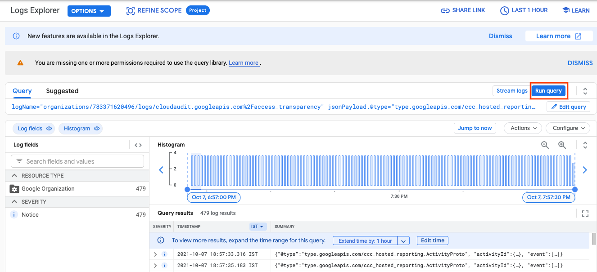This screenshot has width=597, height=272.
Task: Click the Refine Scope icon
Action: 131,10
